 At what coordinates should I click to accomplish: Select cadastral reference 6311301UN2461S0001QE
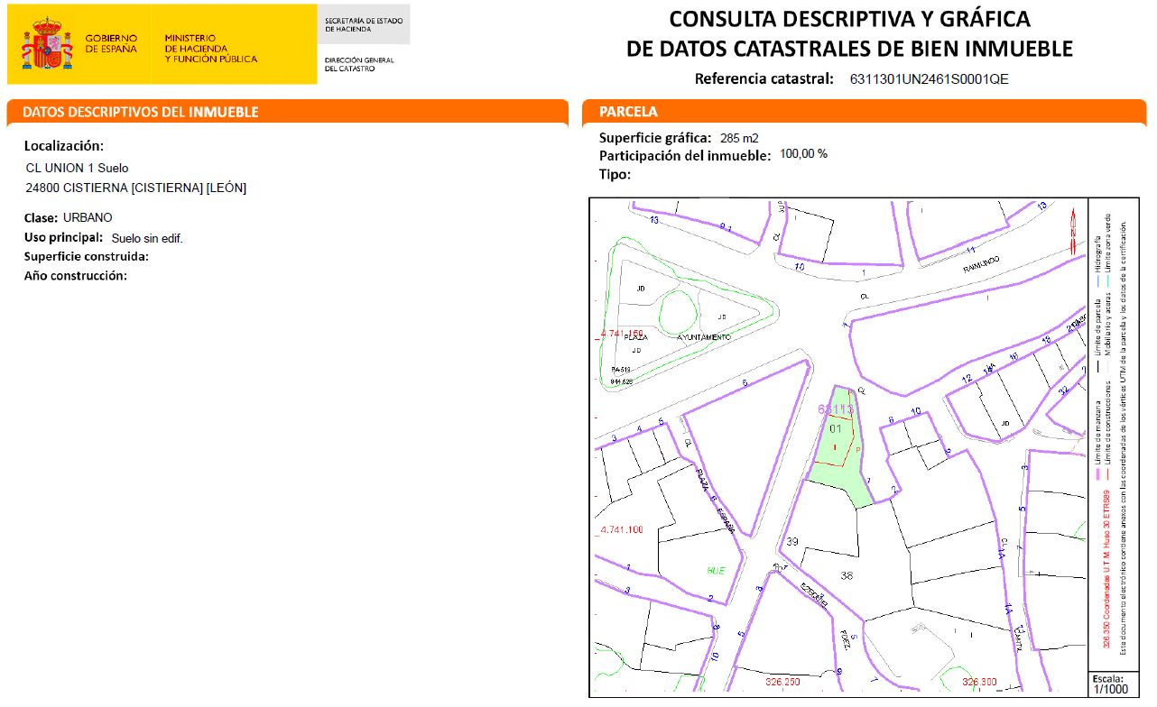[930, 79]
